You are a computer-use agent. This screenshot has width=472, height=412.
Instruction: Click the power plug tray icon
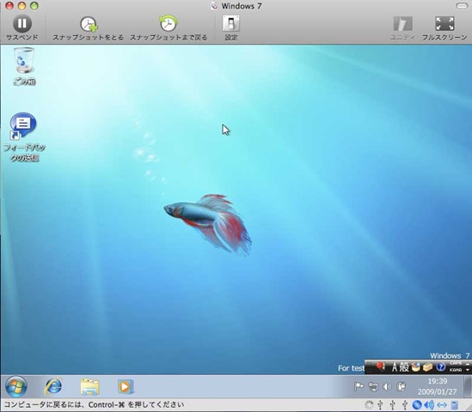click(x=402, y=386)
